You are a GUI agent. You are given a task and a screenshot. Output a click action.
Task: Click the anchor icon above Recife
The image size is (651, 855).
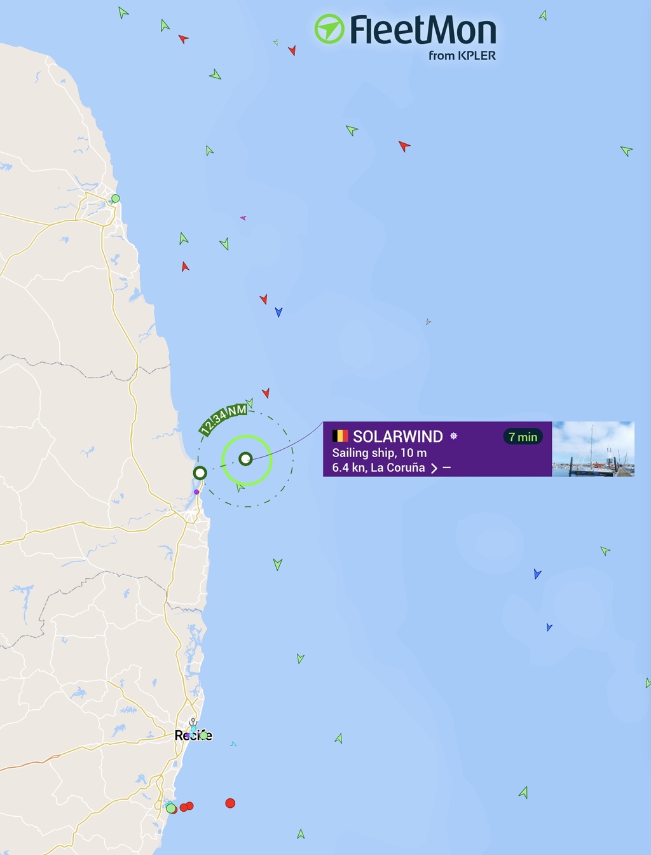[193, 722]
